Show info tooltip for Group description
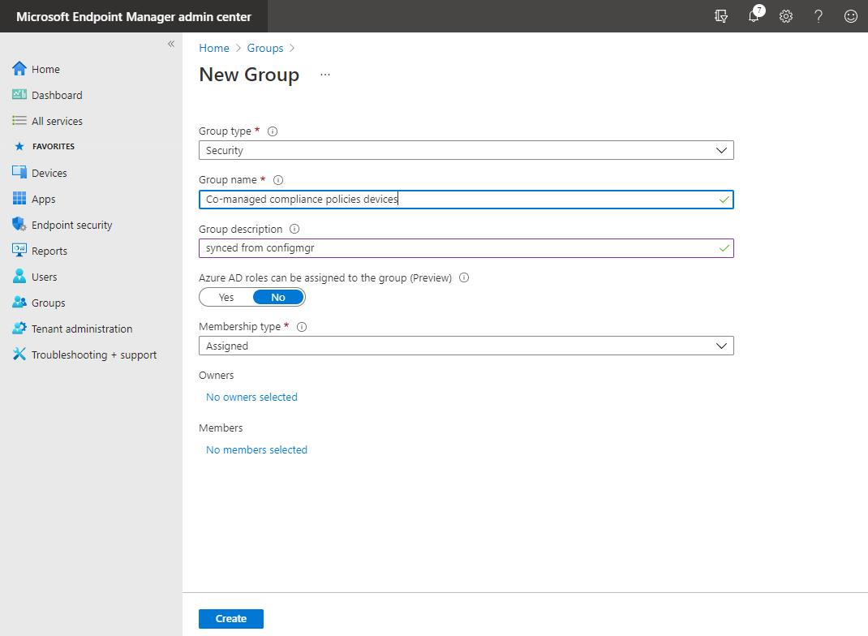Image resolution: width=868 pixels, height=636 pixels. click(294, 229)
